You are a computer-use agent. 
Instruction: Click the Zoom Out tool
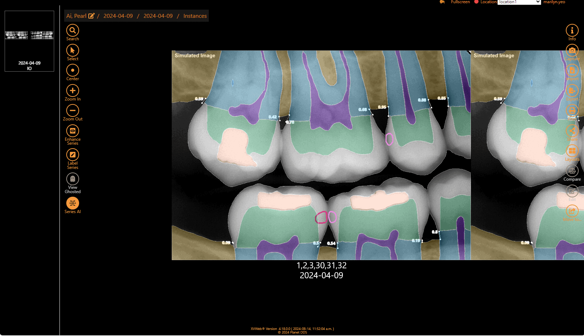tap(72, 111)
